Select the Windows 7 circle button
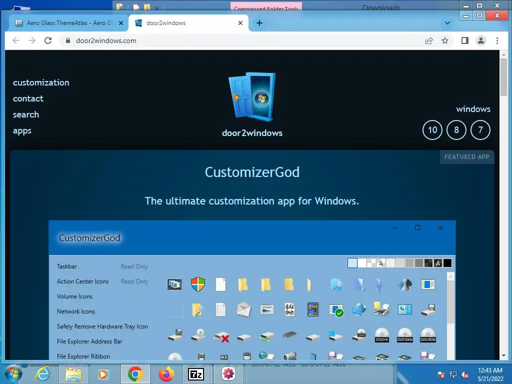Screen dimensions: 512x384 point(480,130)
